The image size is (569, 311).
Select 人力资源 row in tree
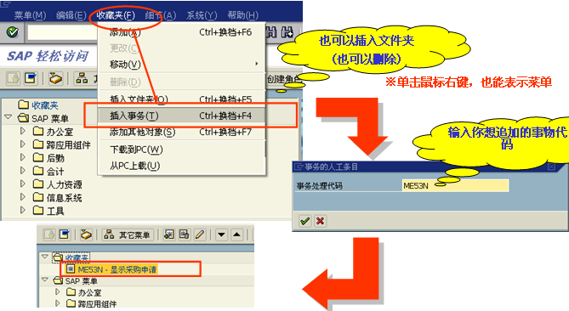[x=65, y=184]
